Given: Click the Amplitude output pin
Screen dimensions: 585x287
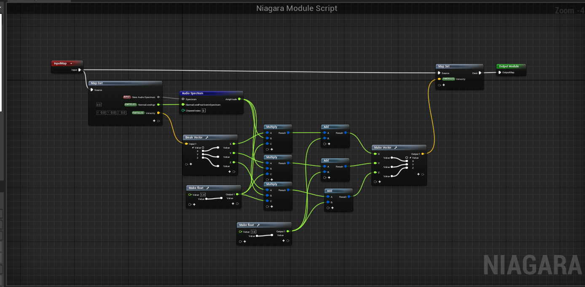Looking at the screenshot, I should click(239, 99).
